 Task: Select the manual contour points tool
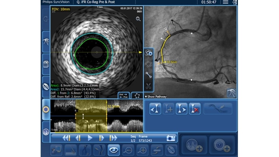point(149,64)
